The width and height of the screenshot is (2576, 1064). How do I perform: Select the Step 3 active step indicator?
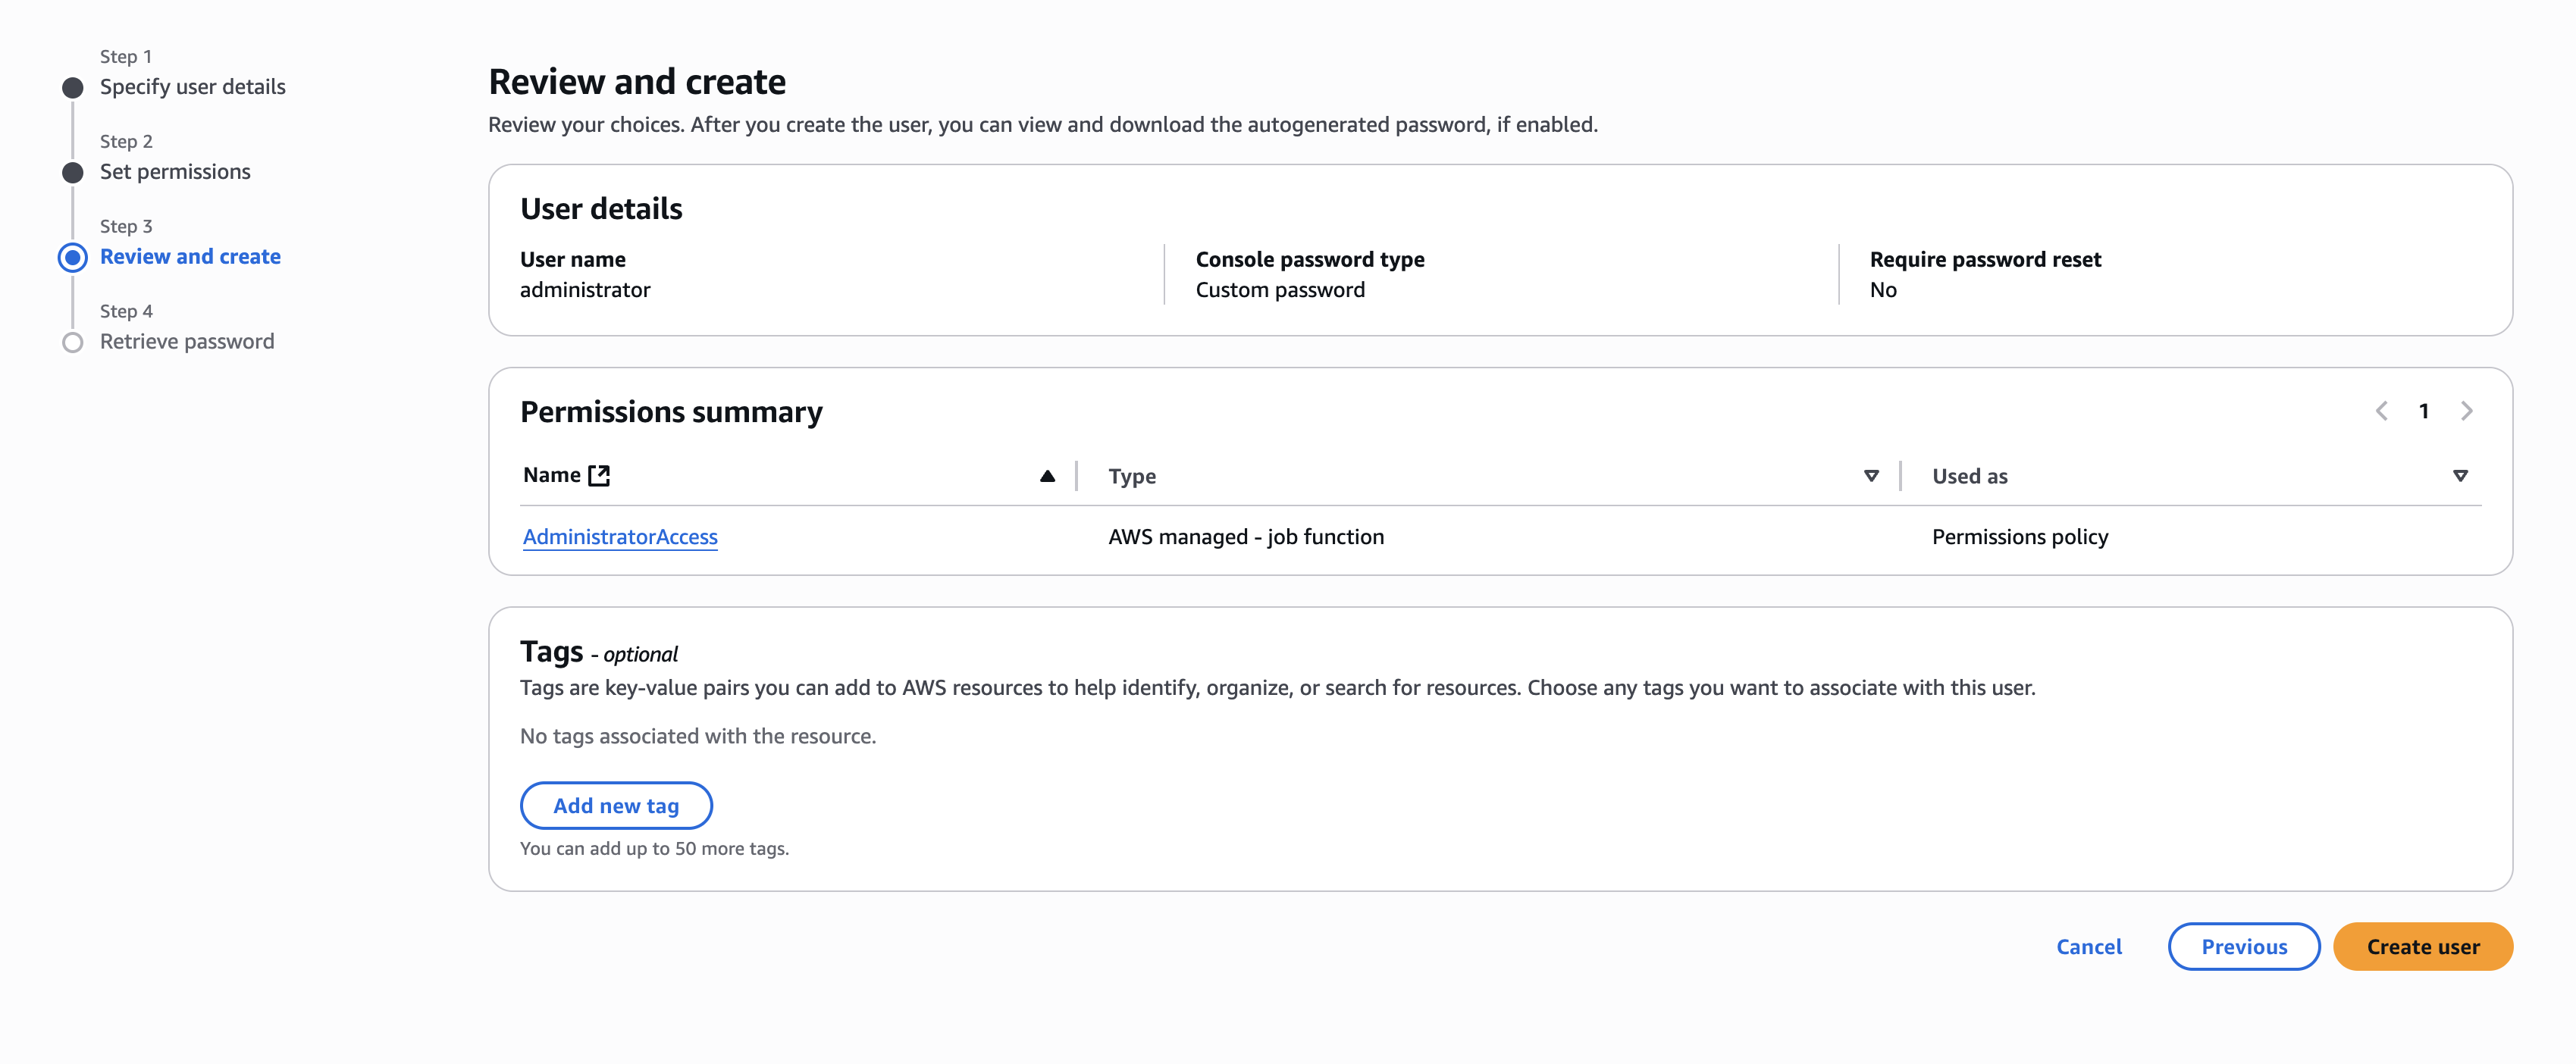pos(73,258)
